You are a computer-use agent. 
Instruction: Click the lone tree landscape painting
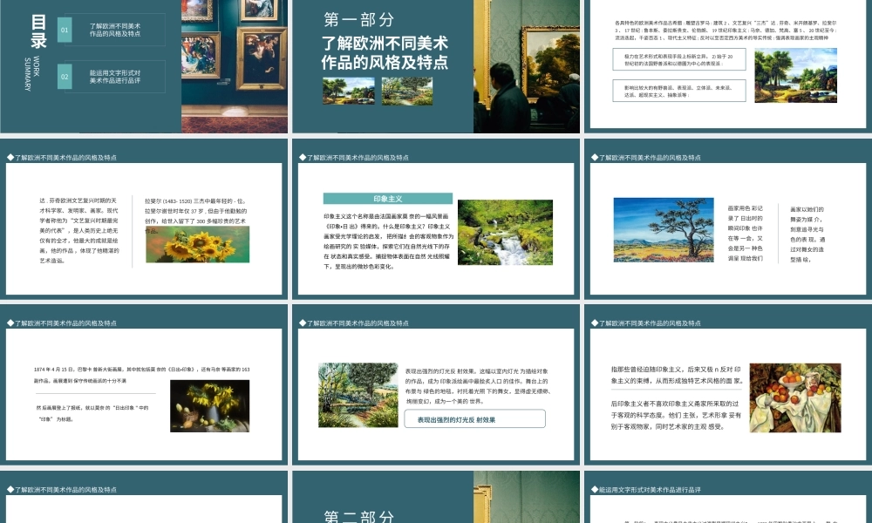click(x=664, y=229)
